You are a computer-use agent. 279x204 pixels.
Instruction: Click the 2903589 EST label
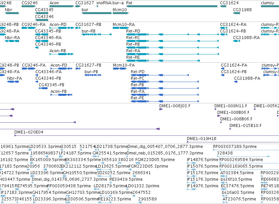coord(148,199)
